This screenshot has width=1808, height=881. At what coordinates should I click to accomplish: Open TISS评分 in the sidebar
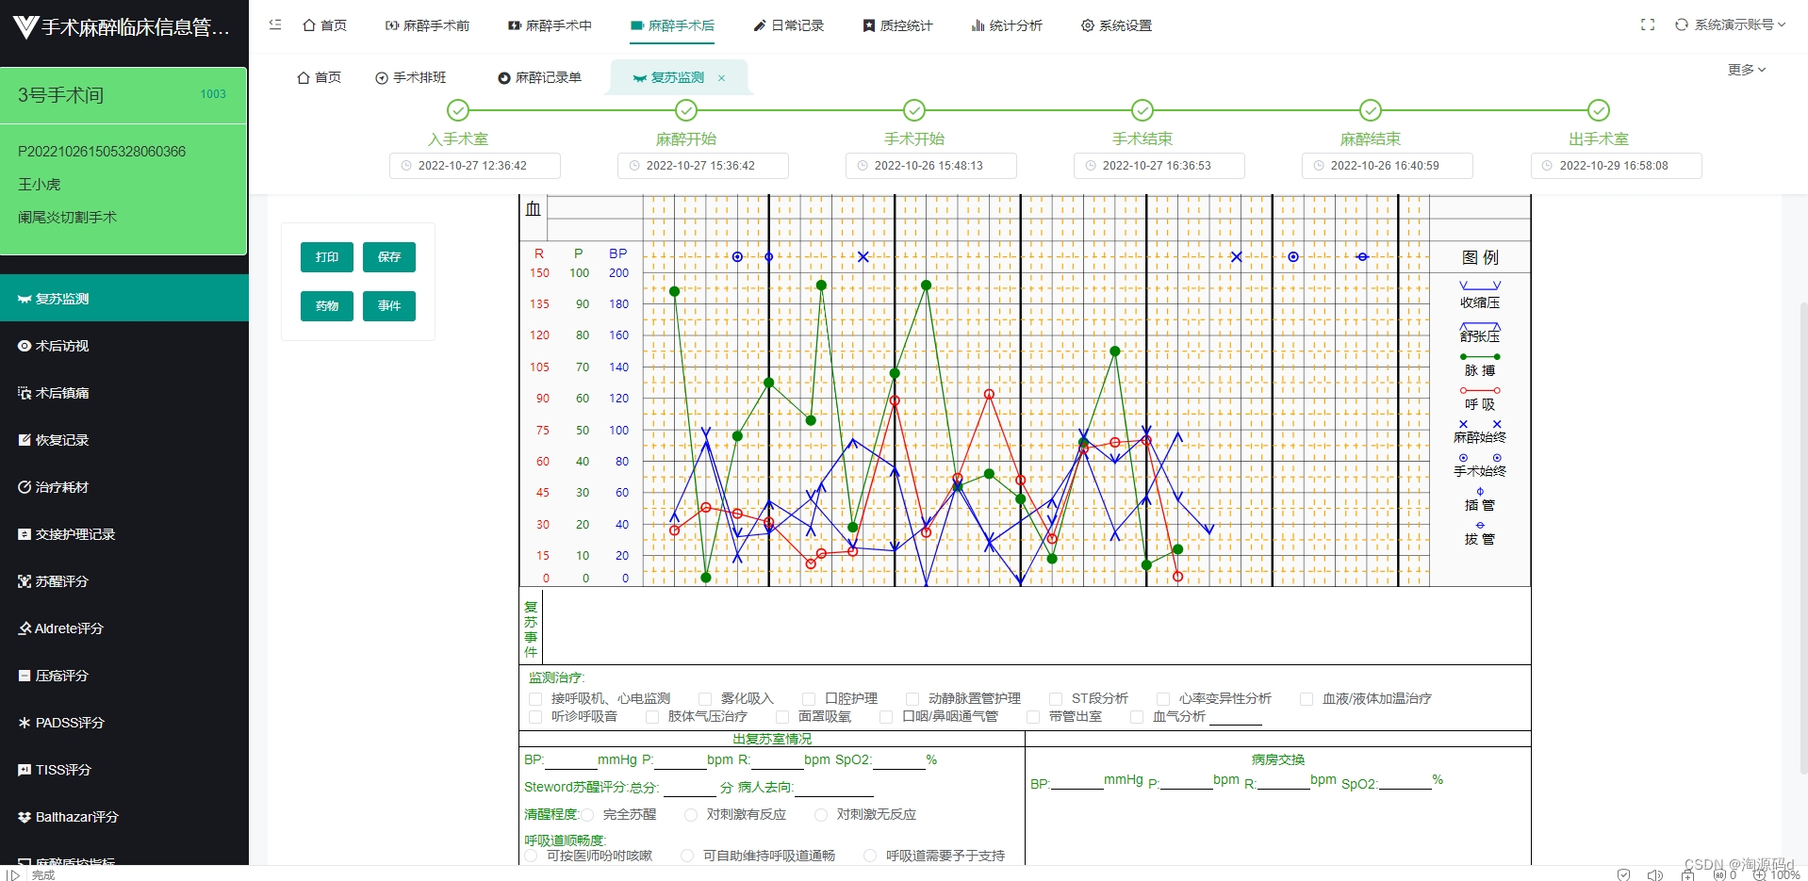124,770
